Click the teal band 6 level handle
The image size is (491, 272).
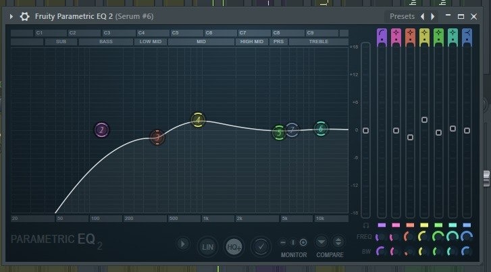pyautogui.click(x=453, y=129)
